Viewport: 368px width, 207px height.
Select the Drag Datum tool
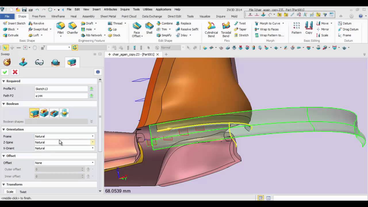coord(348,29)
